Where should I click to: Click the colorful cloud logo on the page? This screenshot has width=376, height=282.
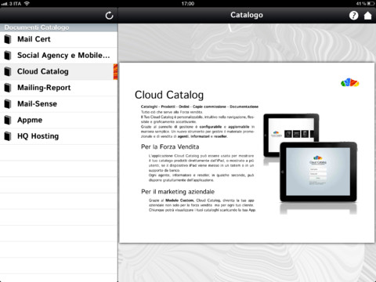coord(350,82)
